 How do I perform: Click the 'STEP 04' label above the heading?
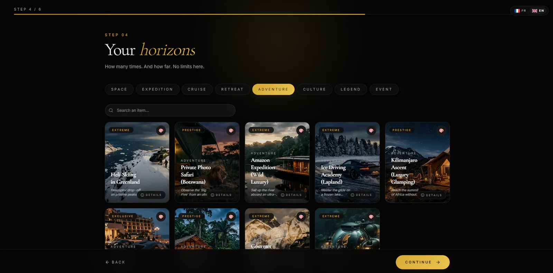tap(116, 35)
